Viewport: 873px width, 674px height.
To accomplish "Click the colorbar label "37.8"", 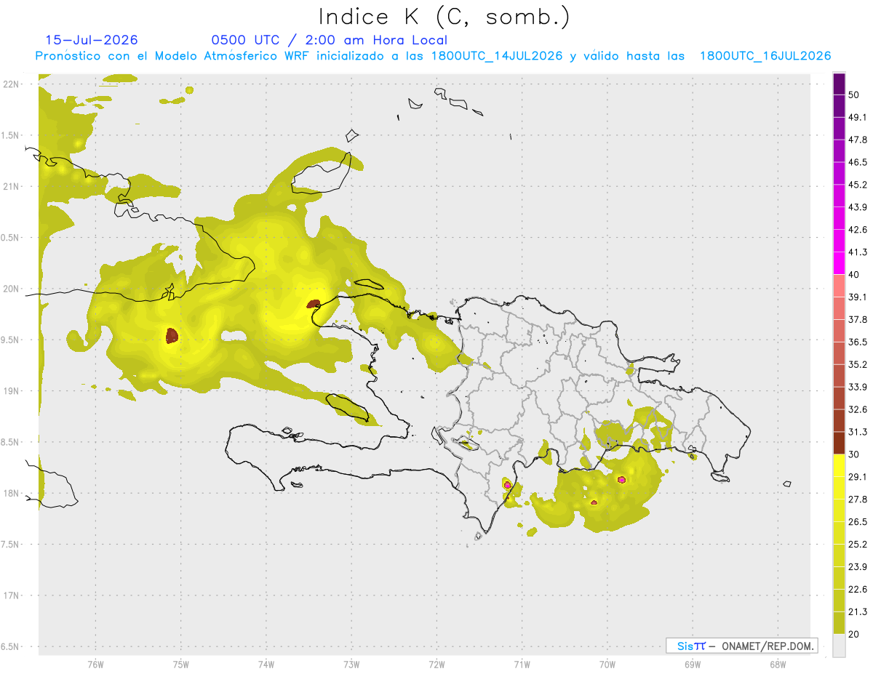I will click(x=858, y=319).
